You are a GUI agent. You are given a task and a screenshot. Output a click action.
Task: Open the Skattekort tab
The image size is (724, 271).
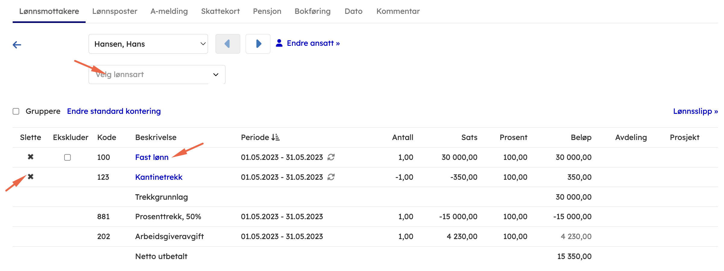coord(220,11)
